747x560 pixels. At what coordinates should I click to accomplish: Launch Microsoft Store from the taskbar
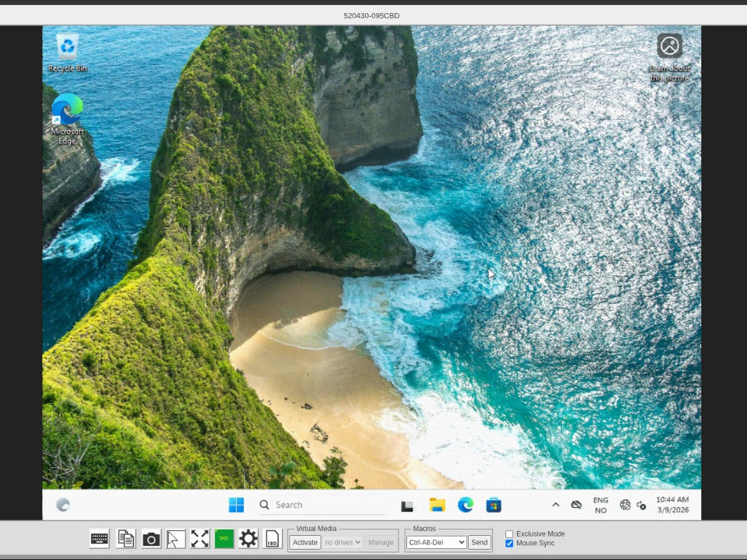coord(494,505)
